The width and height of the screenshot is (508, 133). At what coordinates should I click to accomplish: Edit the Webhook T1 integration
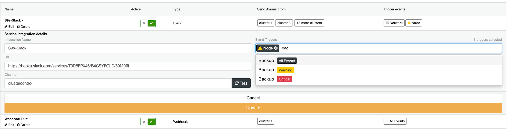pos(9,125)
